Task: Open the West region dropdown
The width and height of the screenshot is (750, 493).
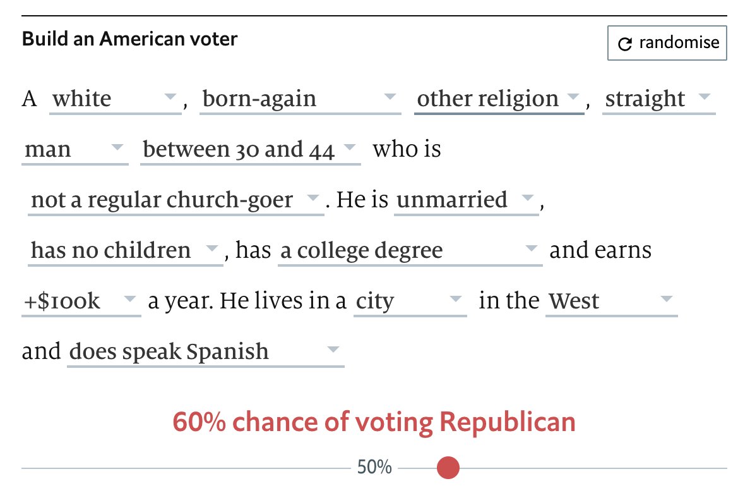Action: 610,301
